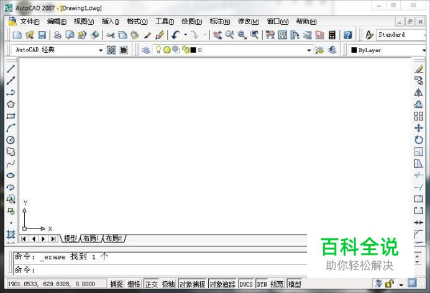
Task: Toggle 极轴 polar tracking
Action: click(168, 284)
